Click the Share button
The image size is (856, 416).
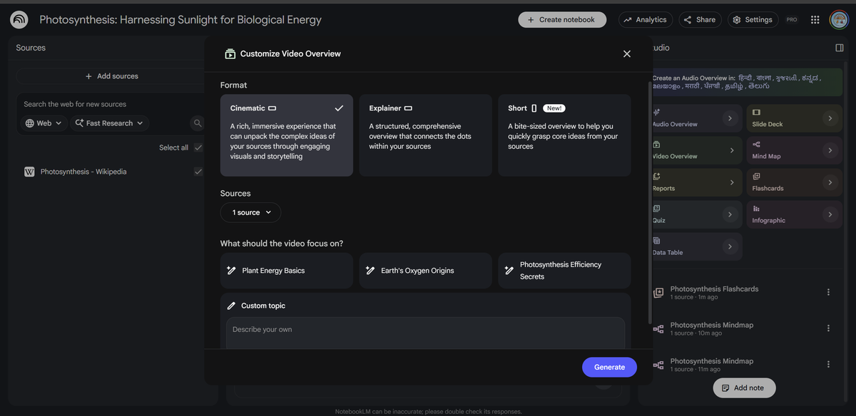700,20
